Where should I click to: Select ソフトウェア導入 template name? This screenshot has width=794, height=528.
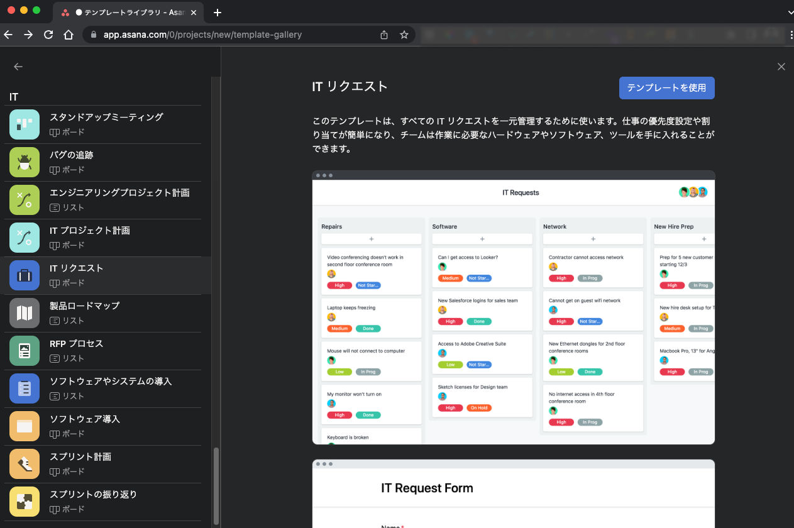coord(85,419)
